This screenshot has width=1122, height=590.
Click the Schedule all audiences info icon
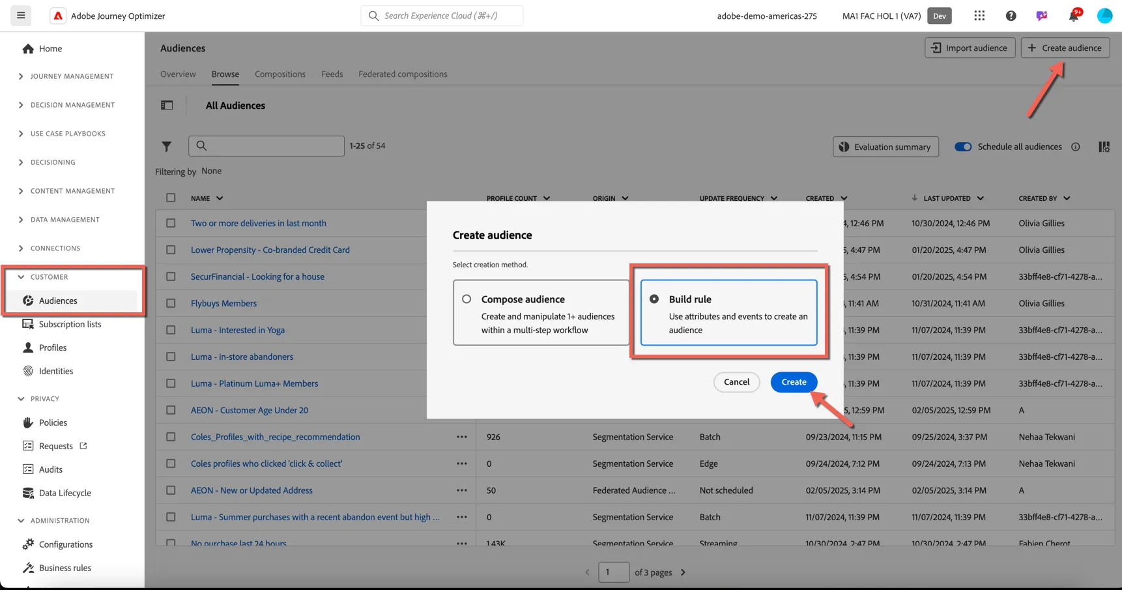1075,147
